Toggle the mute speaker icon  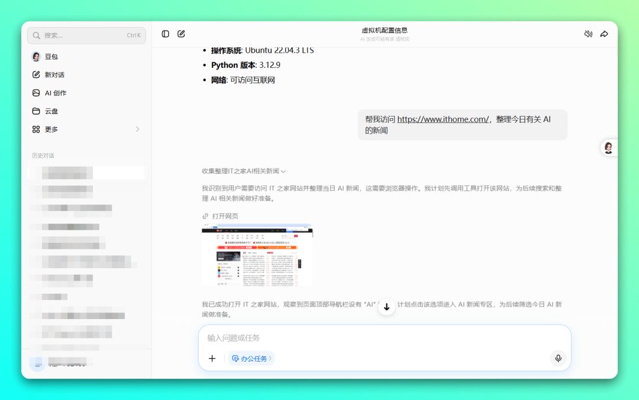[x=588, y=34]
